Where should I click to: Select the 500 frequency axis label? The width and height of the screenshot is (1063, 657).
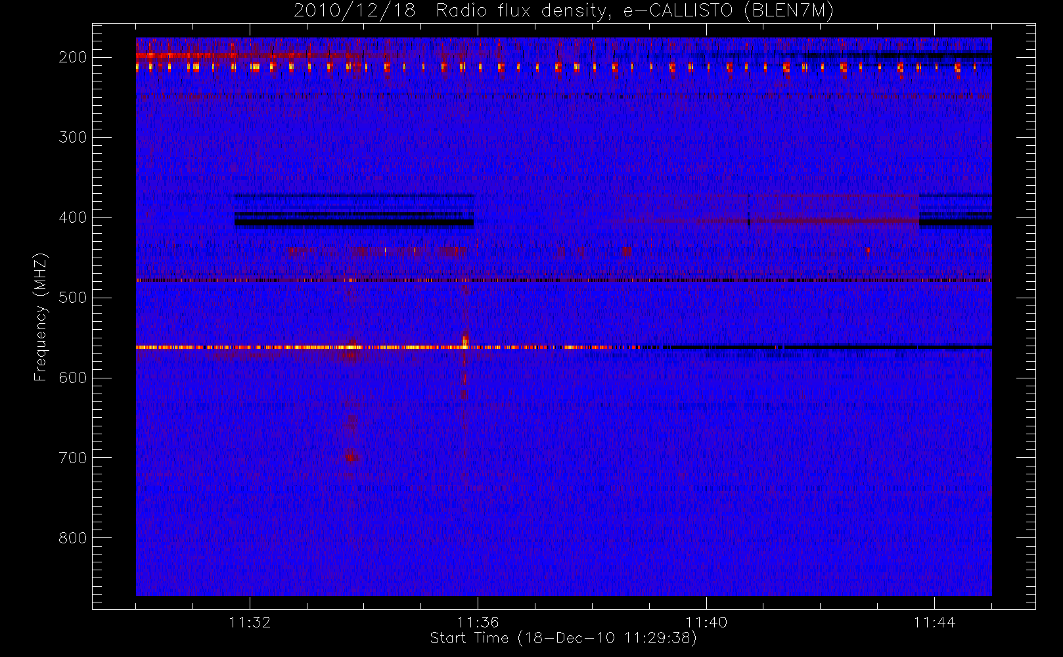(x=73, y=298)
